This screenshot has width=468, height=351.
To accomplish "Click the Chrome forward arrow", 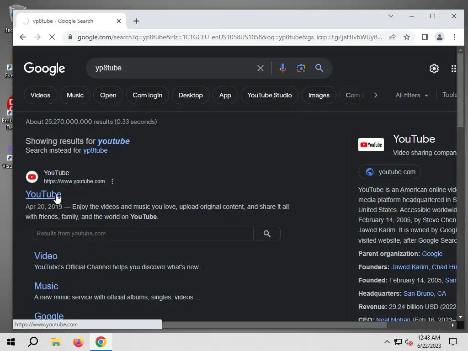I will coord(37,37).
